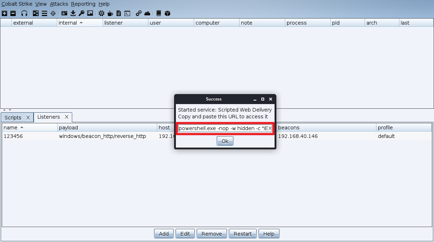Screen dimensions: 434x242
Task: Click the Remove listener button
Action: [212, 234]
